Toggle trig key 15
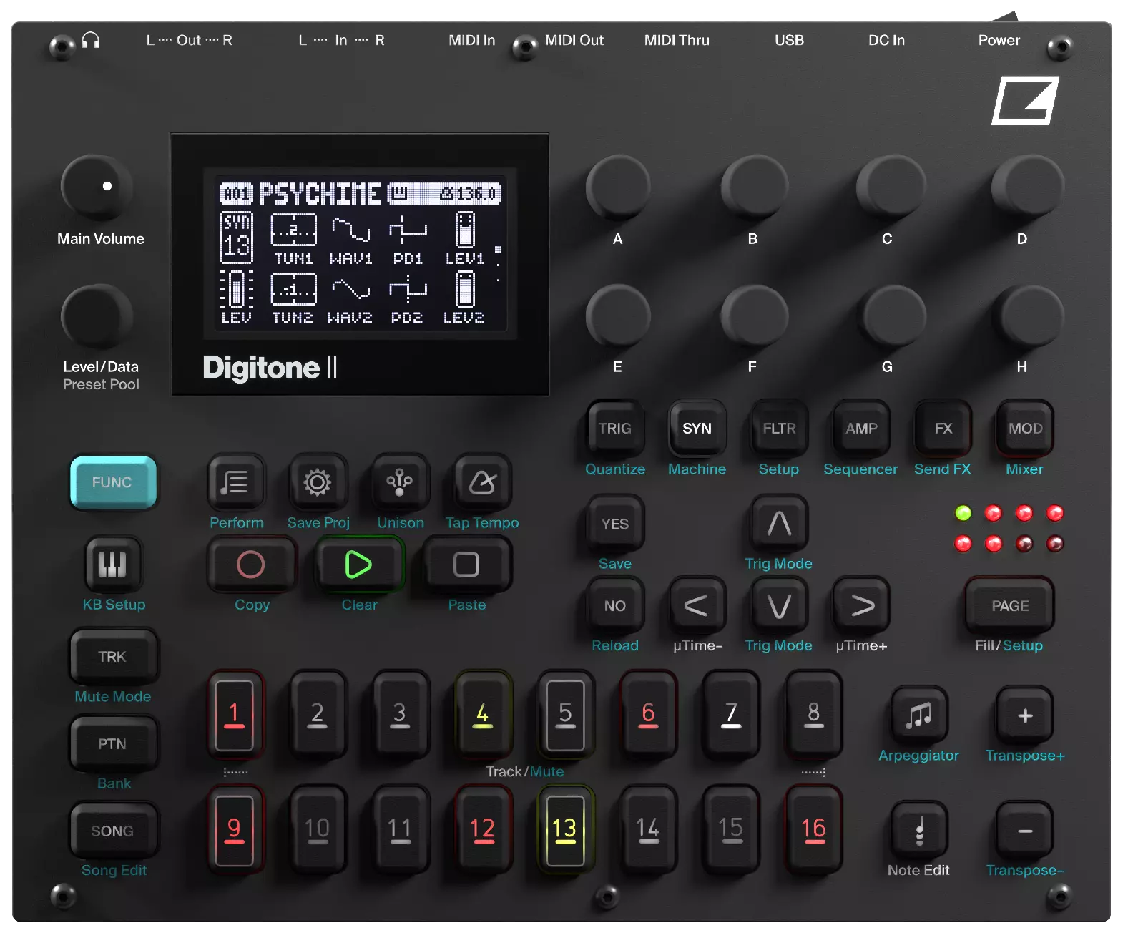1123x933 pixels. [x=730, y=830]
